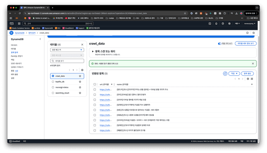Open S3로 내보내기 in the sidebar
Viewport: 267px width, 153px height.
[16, 64]
